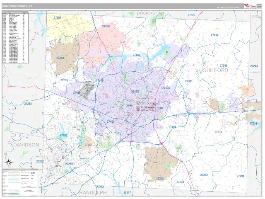Select ZIP code label 27249
Viewport: 265px width, 199px height.
pos(224,66)
